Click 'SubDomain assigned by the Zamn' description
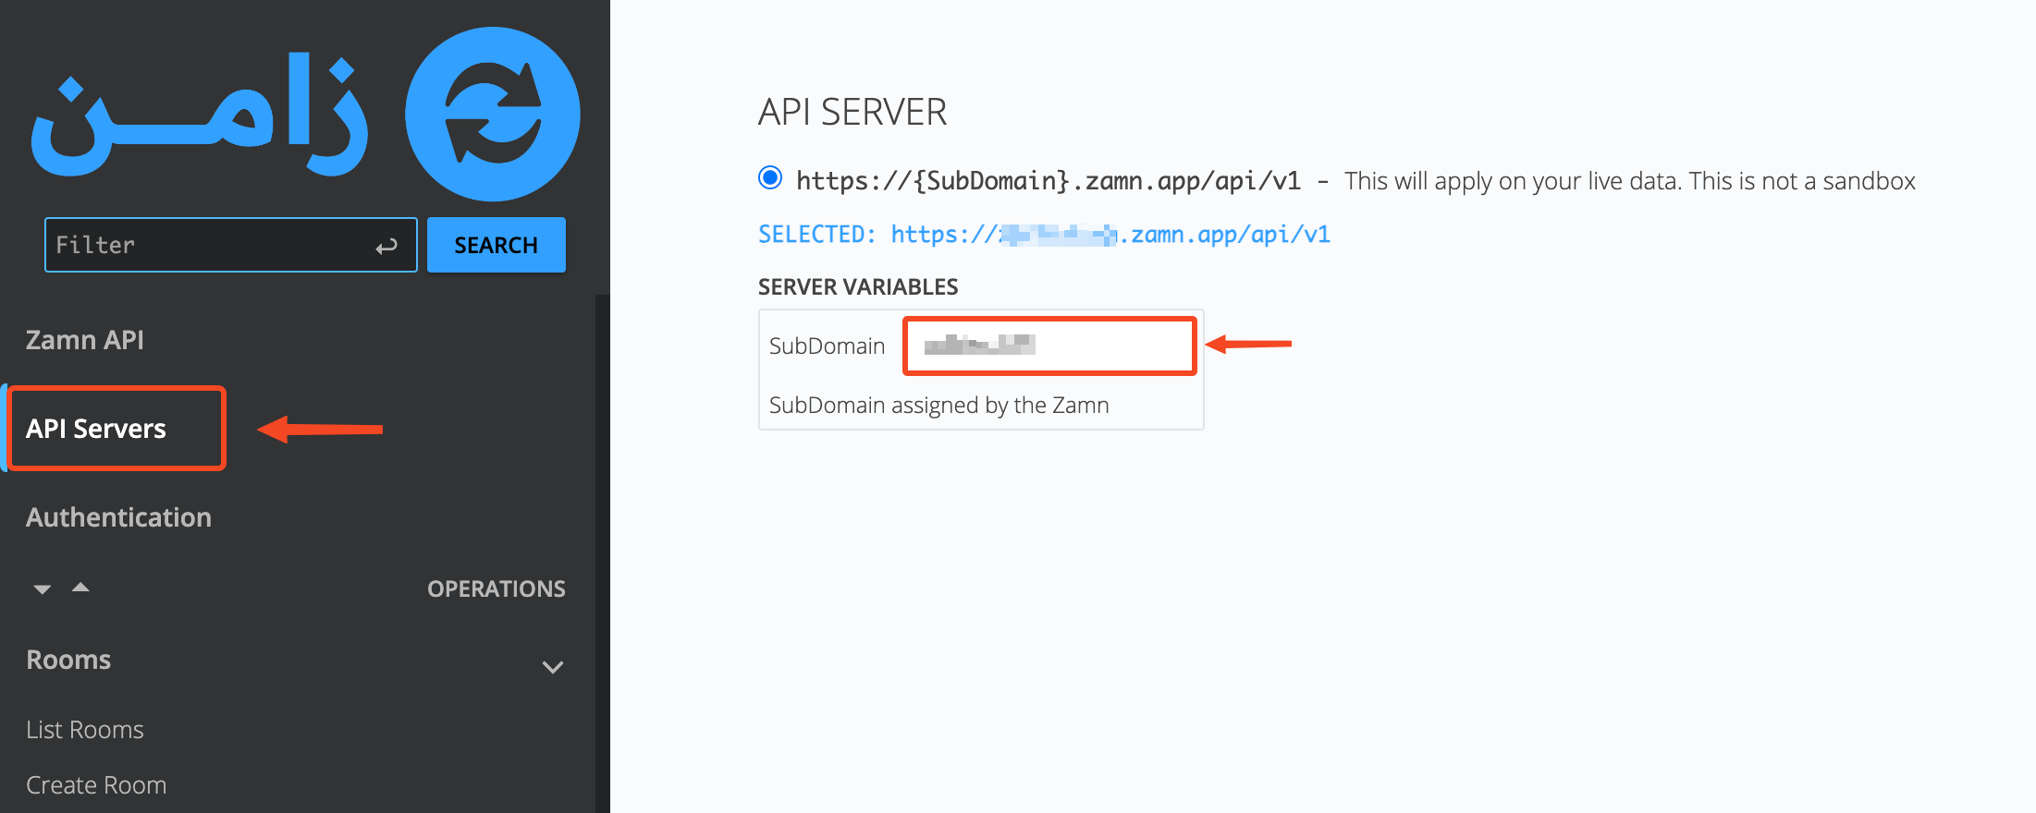The height and width of the screenshot is (813, 2036). [x=939, y=405]
